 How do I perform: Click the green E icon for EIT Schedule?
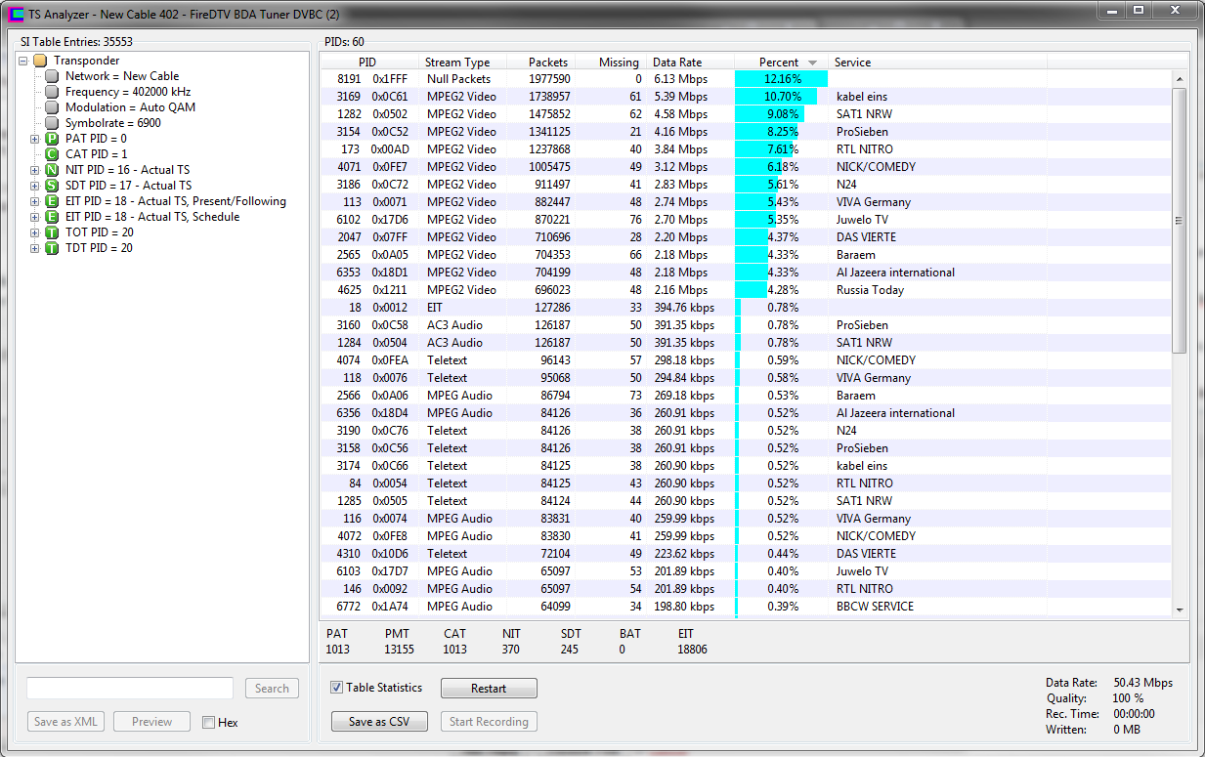[x=52, y=217]
